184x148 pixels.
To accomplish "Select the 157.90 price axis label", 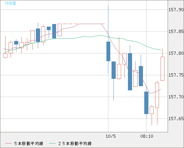I will click(176, 10).
